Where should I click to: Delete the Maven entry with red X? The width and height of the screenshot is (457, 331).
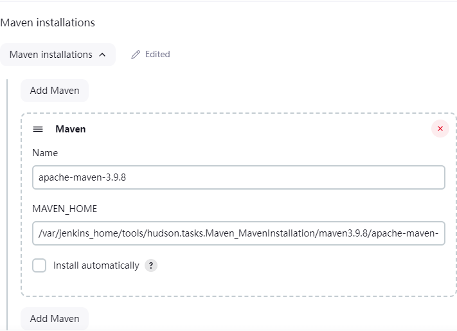coord(440,129)
